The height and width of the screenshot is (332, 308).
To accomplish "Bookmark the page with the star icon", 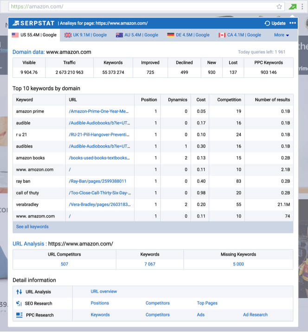I will (279, 6).
